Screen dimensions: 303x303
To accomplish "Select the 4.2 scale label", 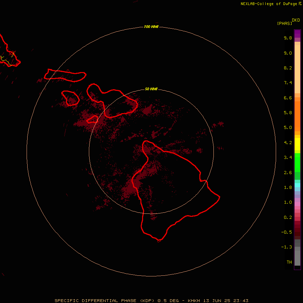I will tap(288, 143).
